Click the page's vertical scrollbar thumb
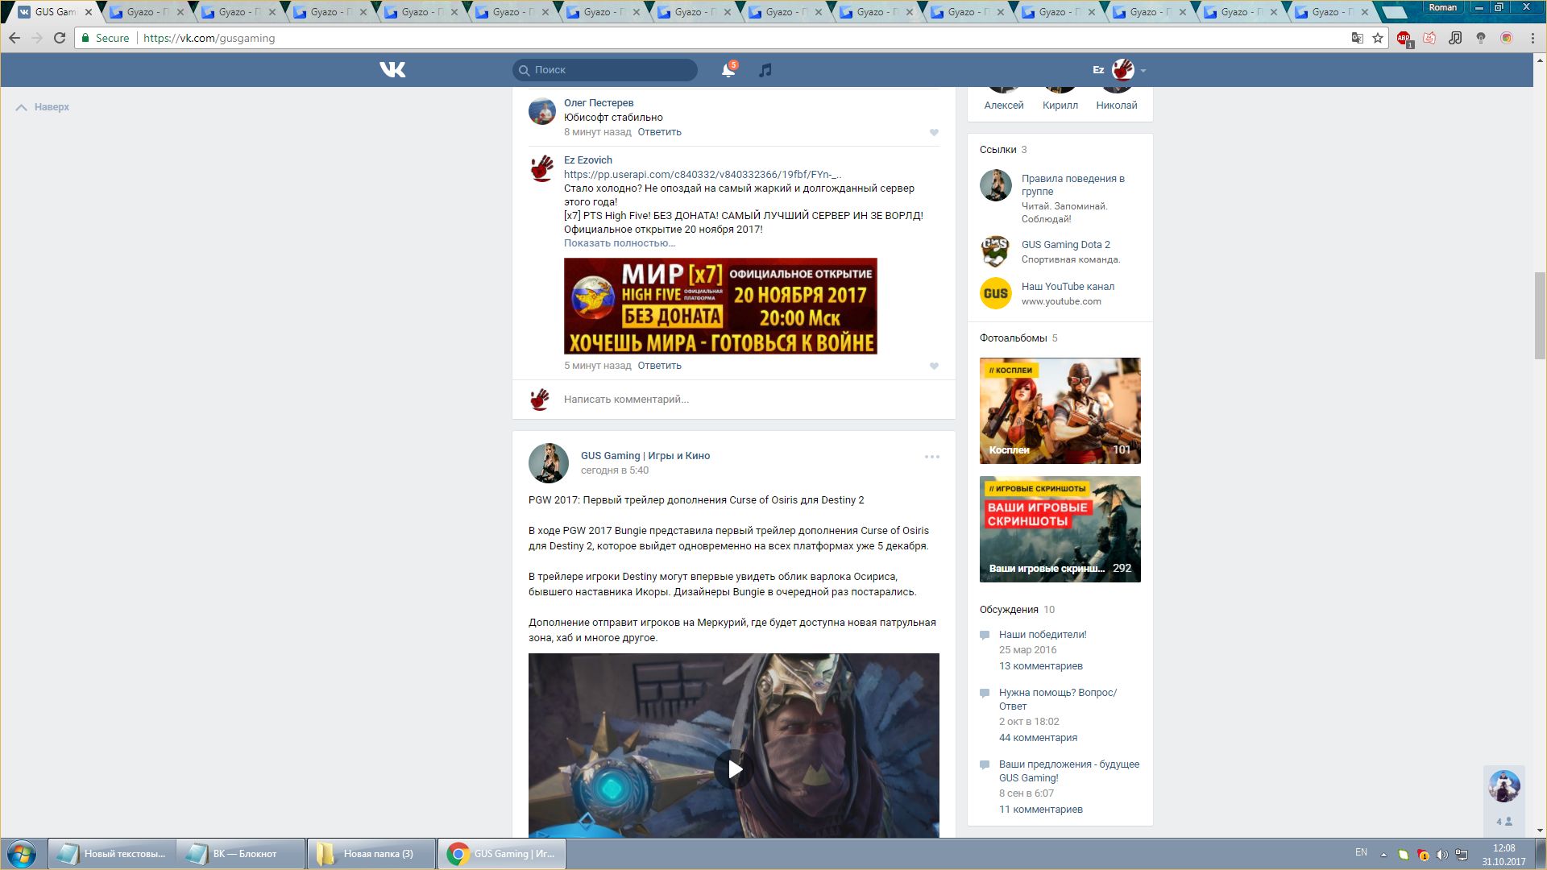This screenshot has height=870, width=1547. pos(1540,316)
